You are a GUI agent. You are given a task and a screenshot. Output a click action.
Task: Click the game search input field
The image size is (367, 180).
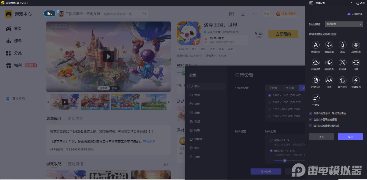point(103,14)
